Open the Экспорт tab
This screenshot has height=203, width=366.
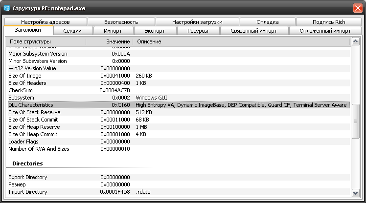click(154, 31)
